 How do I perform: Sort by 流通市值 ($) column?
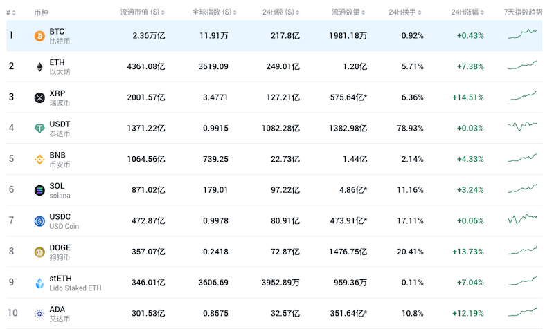coord(138,12)
